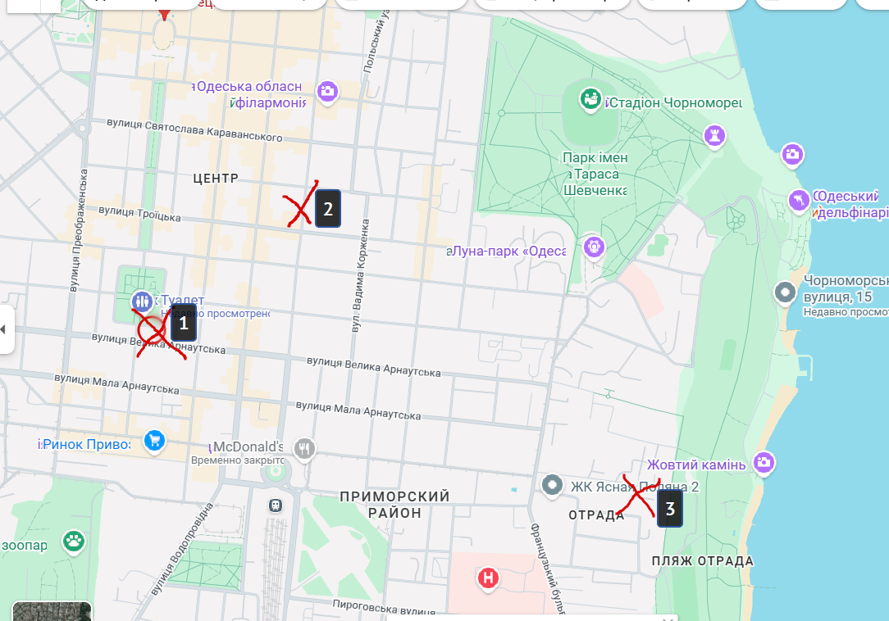The height and width of the screenshot is (621, 889).
Task: Click the McDonald's restaurant fork icon
Action: click(x=304, y=449)
